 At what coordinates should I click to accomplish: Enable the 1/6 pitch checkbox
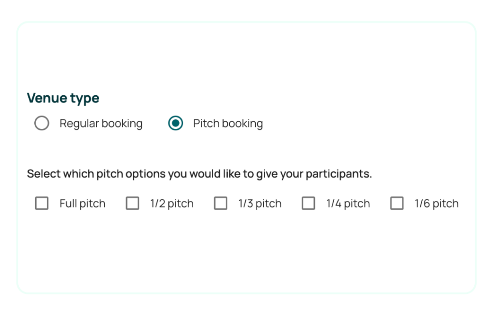[x=397, y=203]
